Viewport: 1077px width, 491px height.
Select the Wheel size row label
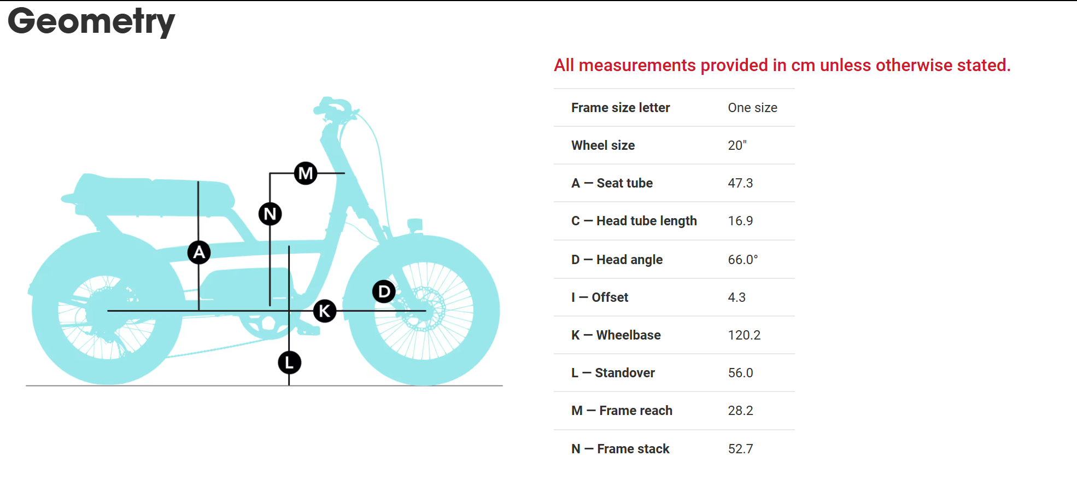pos(603,145)
